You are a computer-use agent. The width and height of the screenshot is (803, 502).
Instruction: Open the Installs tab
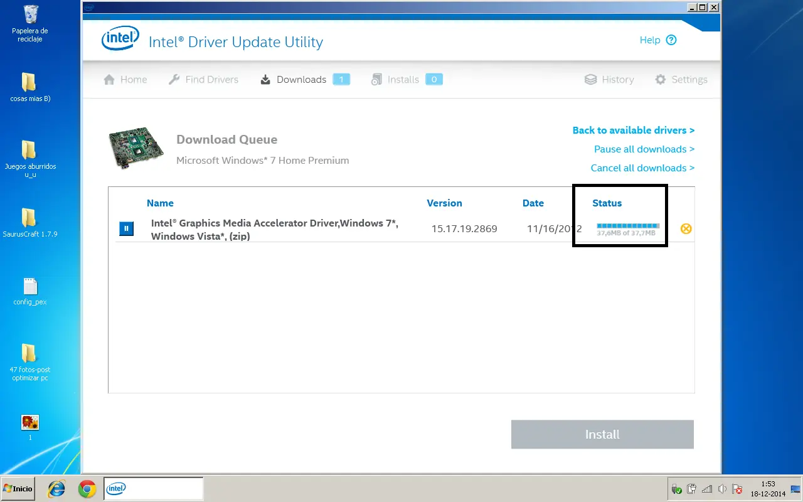pos(407,80)
